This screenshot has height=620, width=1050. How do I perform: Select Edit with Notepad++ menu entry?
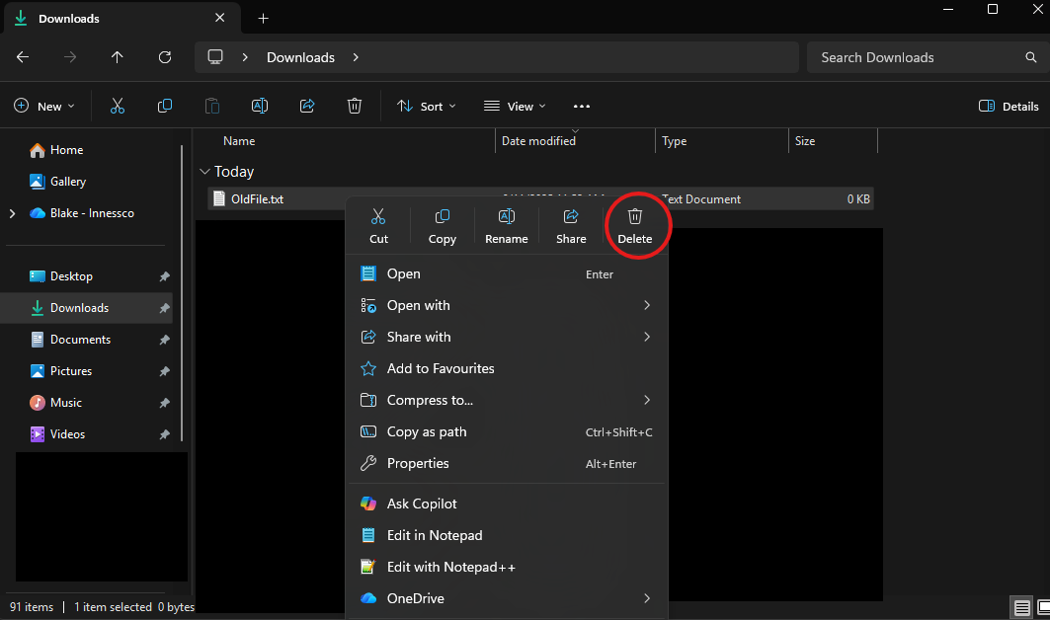450,567
